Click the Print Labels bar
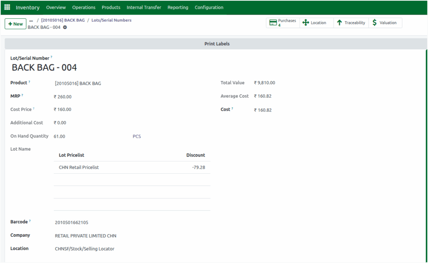 coord(217,43)
